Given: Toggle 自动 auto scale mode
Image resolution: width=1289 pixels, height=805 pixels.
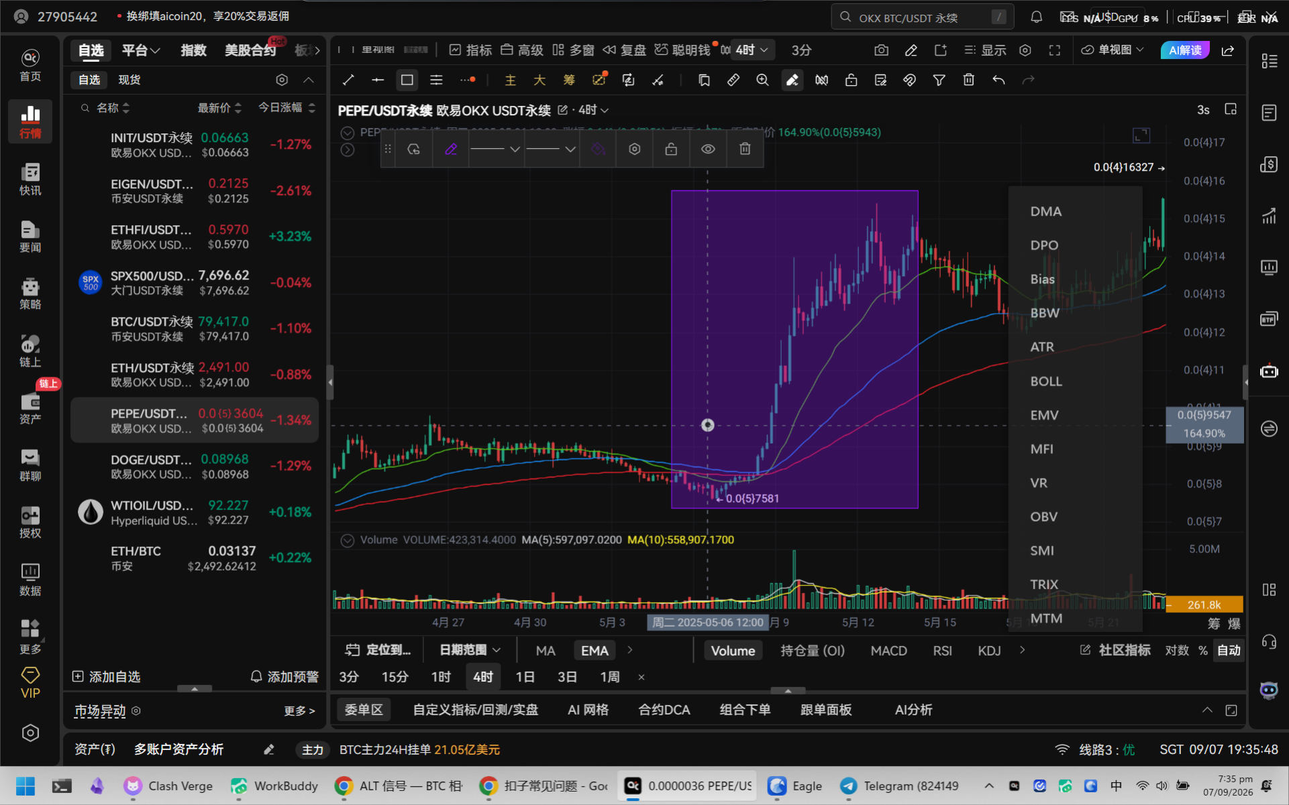Looking at the screenshot, I should point(1229,650).
